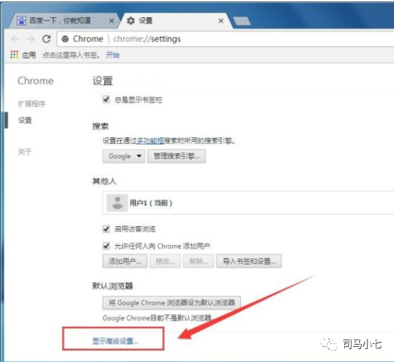Toggle 启用访客浏览 checkbox
Screen dimensions: 394x362
106,229
